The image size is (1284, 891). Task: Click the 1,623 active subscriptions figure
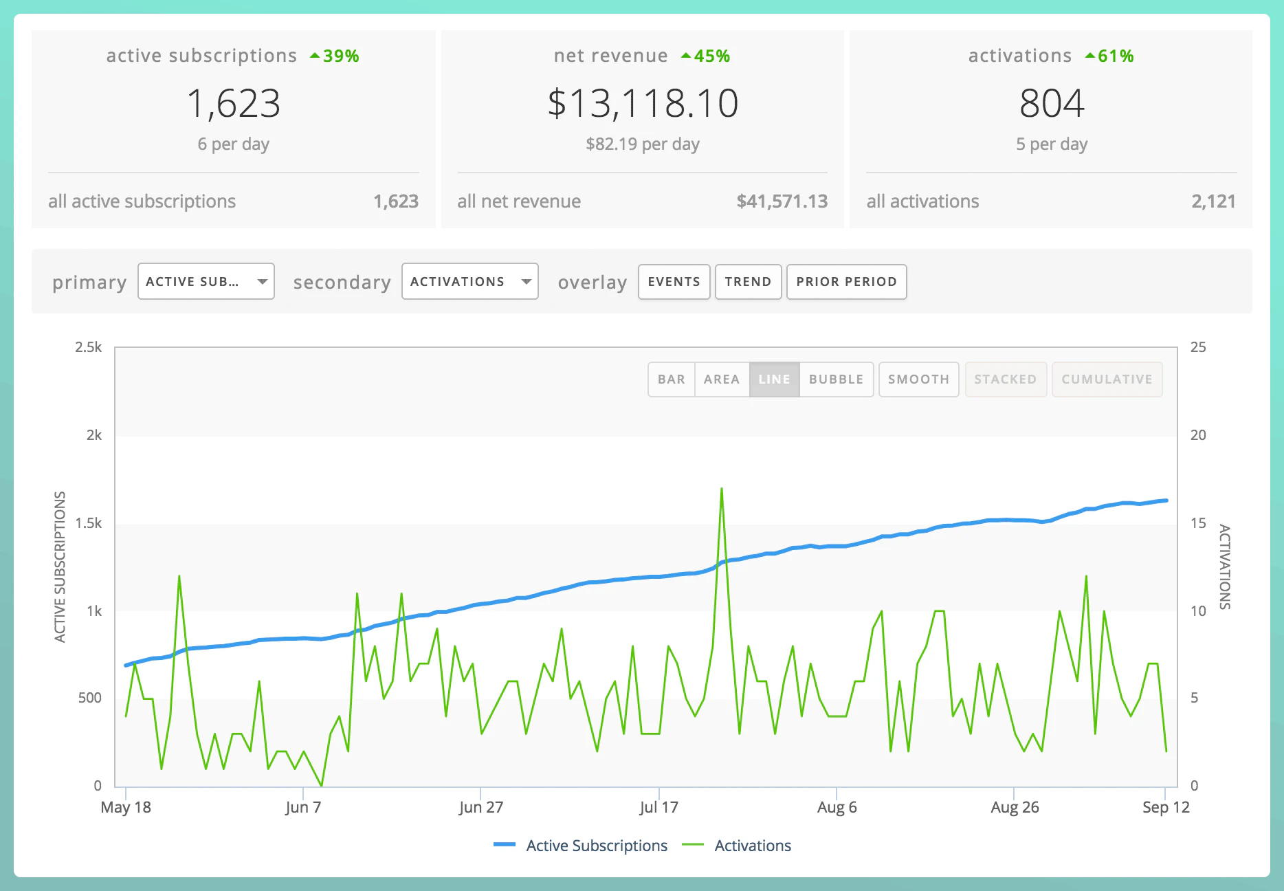coord(234,104)
